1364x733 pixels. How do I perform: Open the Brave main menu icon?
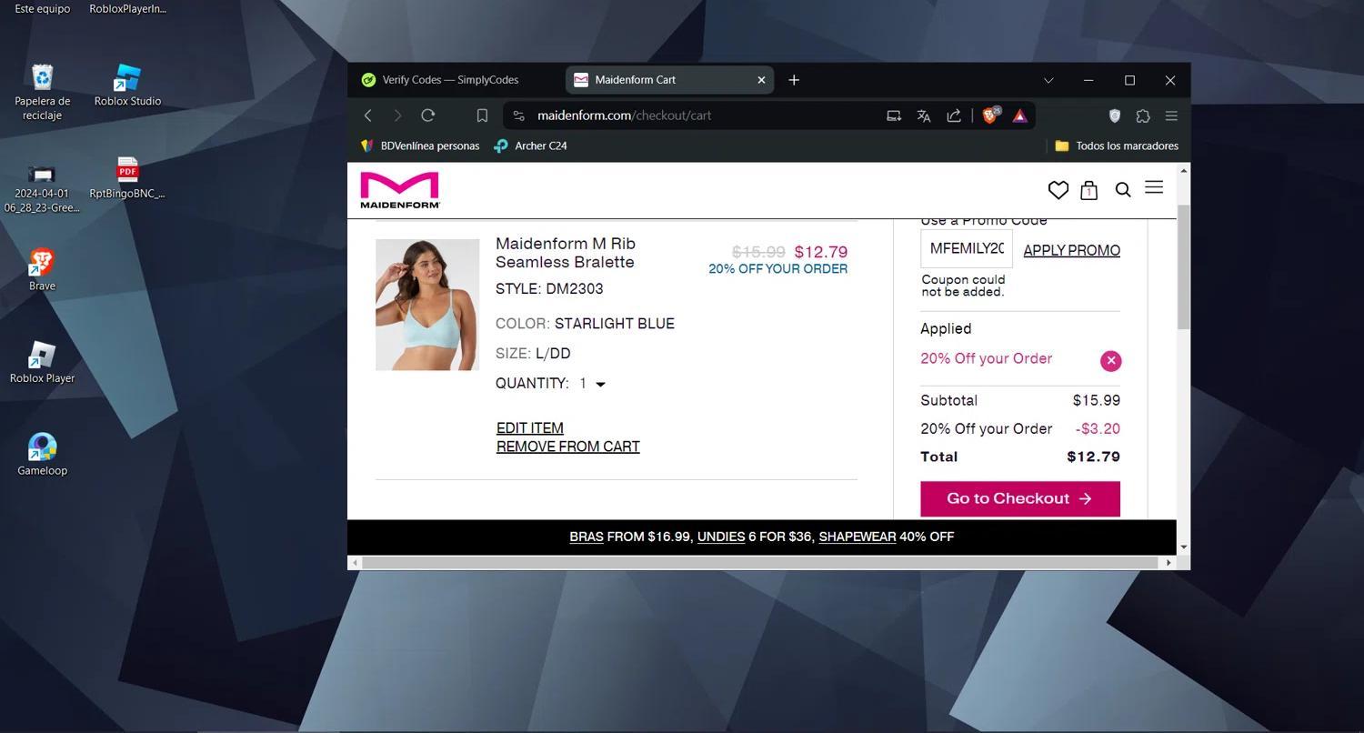(1171, 115)
